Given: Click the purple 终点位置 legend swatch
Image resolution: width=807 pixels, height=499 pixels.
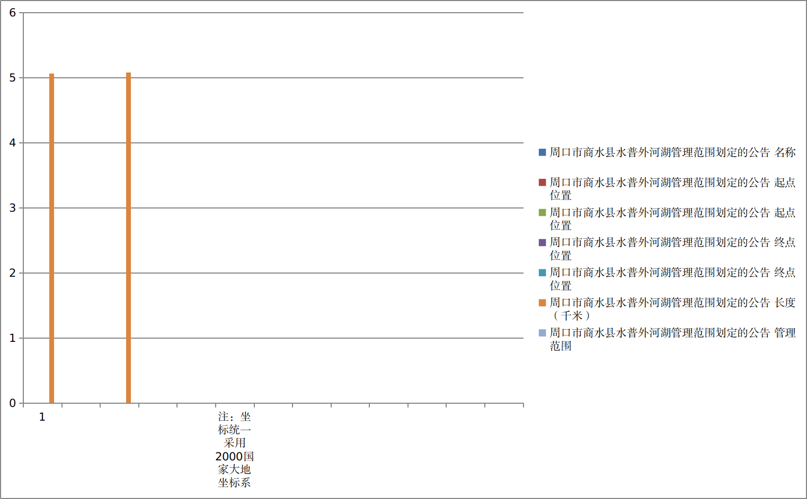Looking at the screenshot, I should (x=542, y=242).
